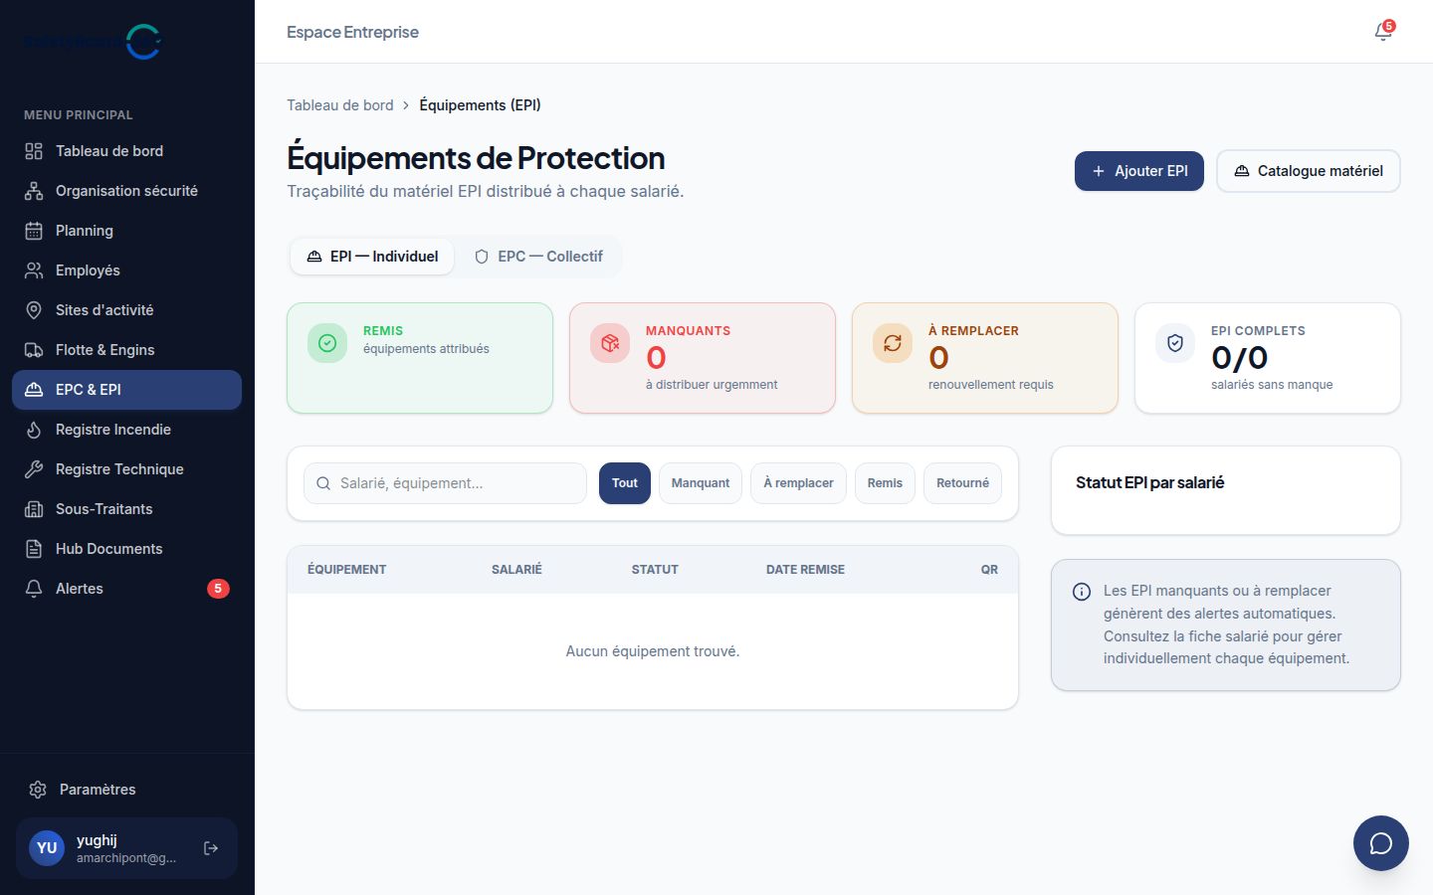
Task: Open Hub Documents menu item
Action: [x=126, y=549]
